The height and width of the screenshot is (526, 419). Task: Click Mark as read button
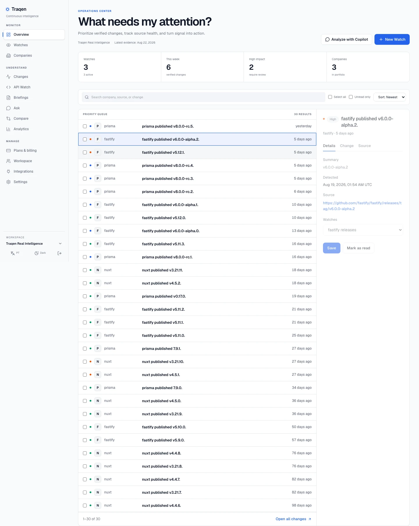pyautogui.click(x=358, y=248)
